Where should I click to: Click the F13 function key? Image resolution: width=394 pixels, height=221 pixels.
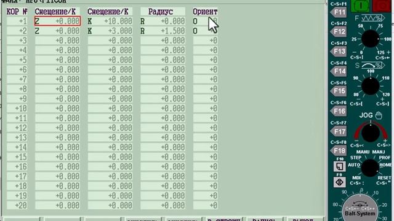coord(339,52)
